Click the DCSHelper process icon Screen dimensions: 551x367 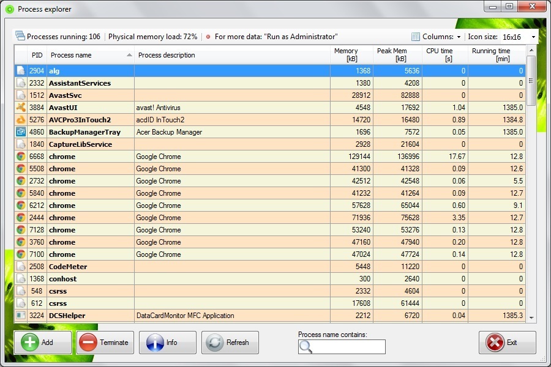(21, 316)
